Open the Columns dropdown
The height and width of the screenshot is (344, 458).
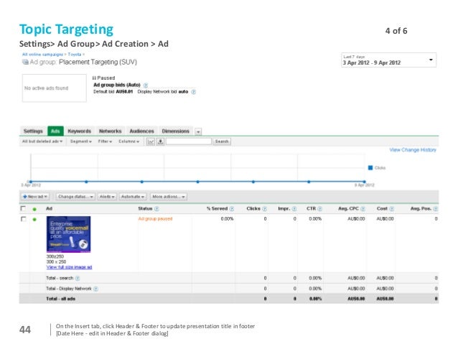click(130, 141)
